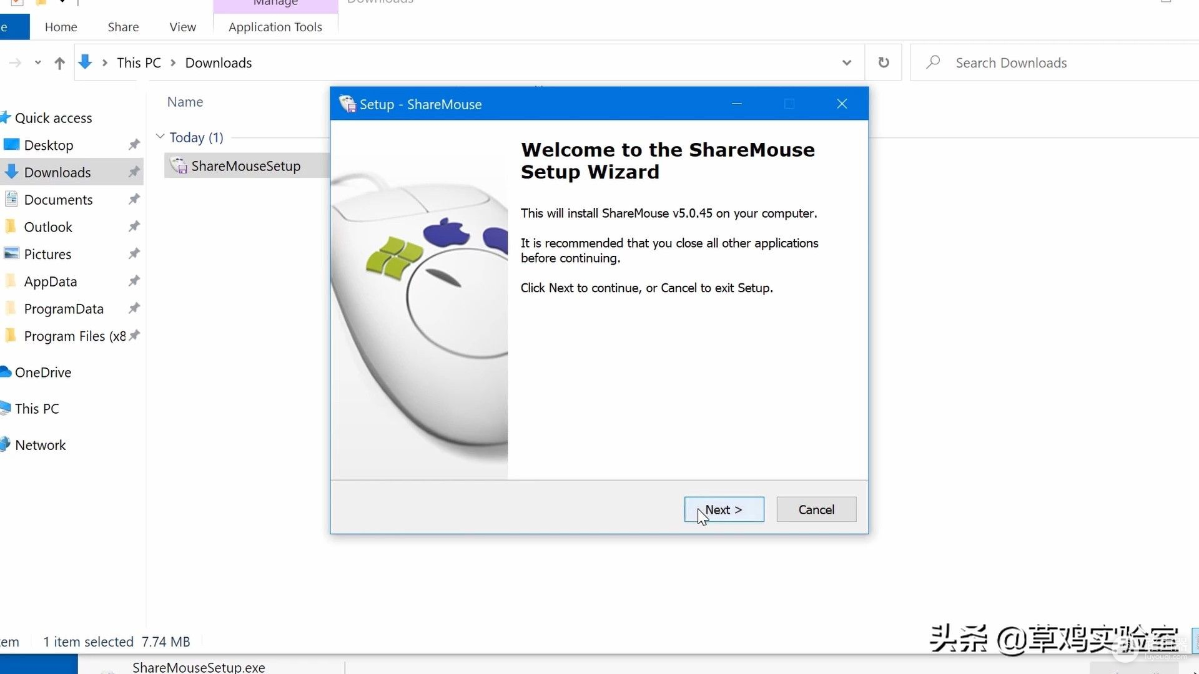Image resolution: width=1199 pixels, height=674 pixels.
Task: Open the Application Tools tab
Action: (x=275, y=27)
